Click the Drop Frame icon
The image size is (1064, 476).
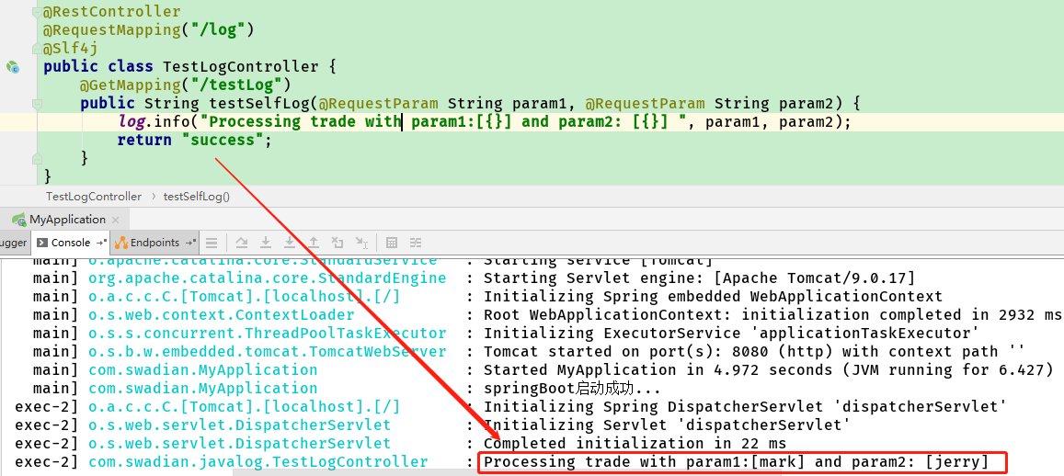(x=338, y=243)
